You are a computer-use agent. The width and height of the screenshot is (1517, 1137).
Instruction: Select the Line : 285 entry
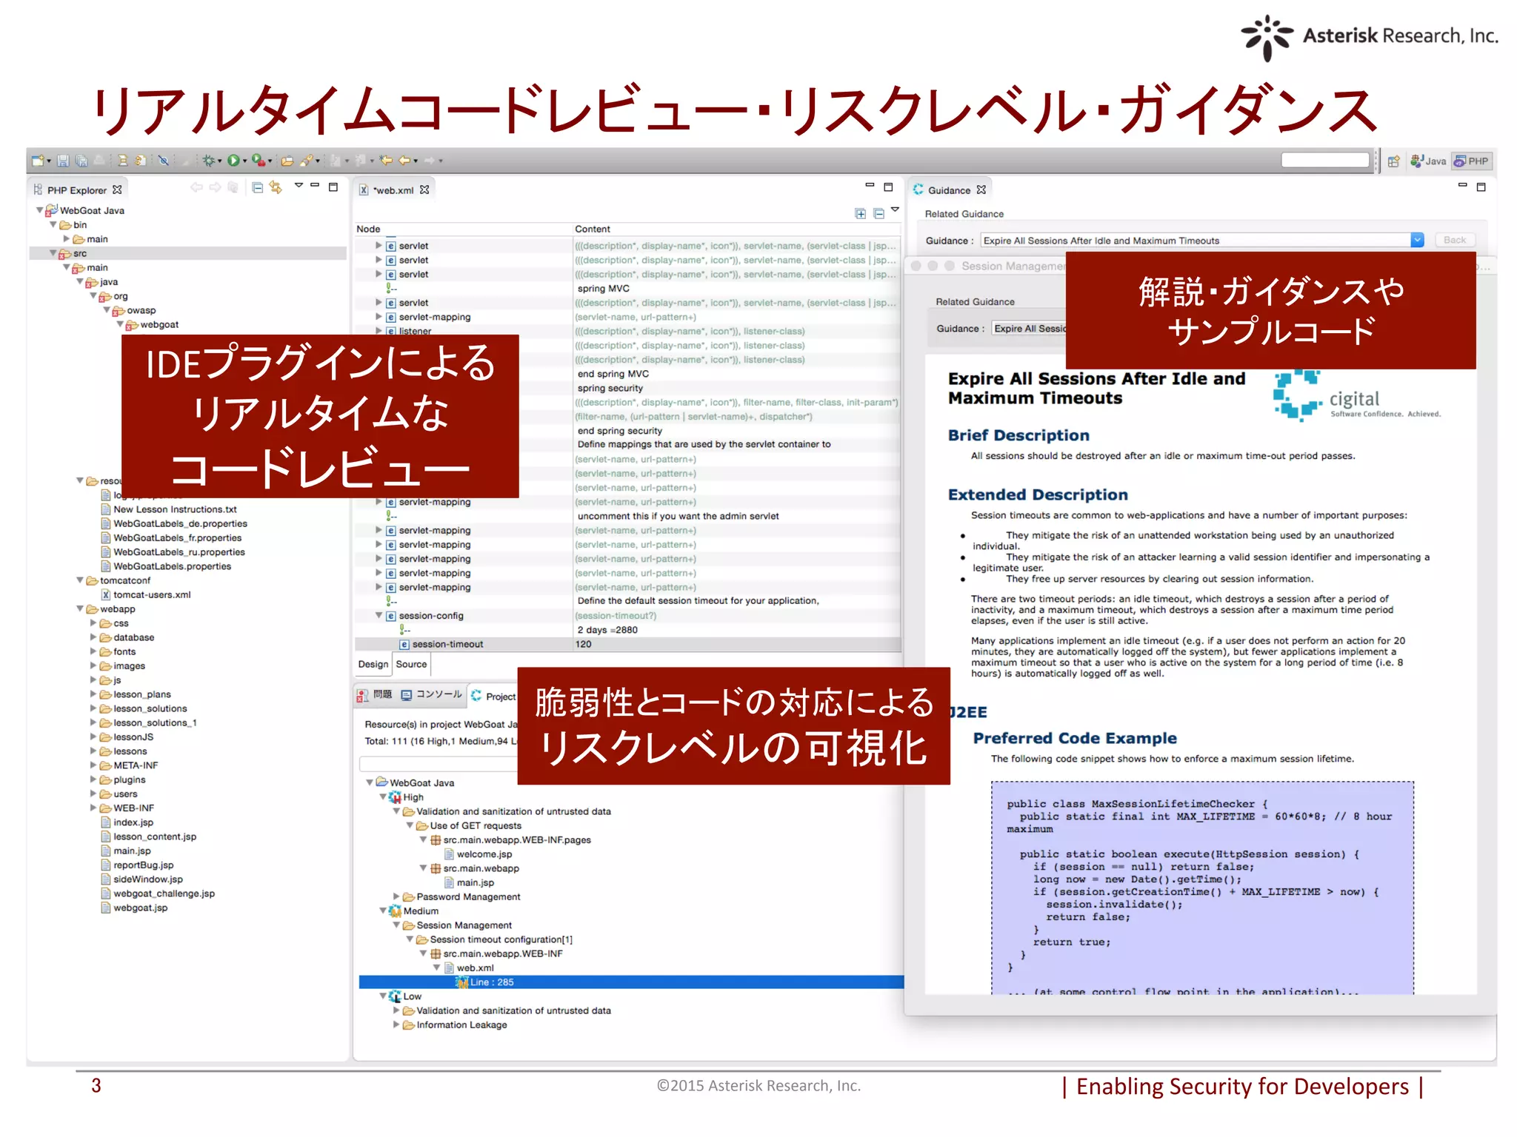click(x=631, y=982)
